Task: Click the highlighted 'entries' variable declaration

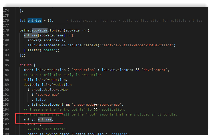Action: pyautogui.click(x=34, y=21)
